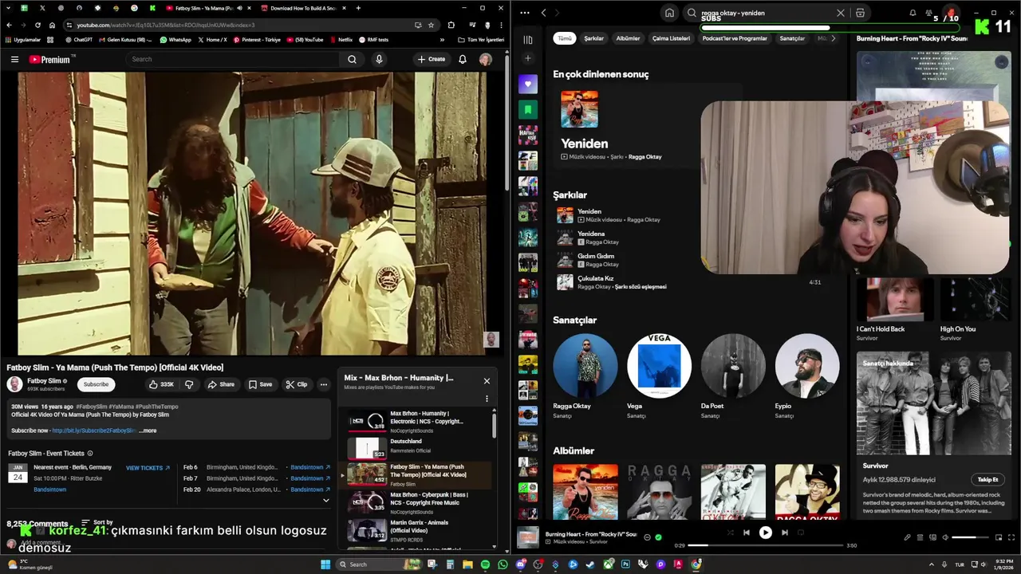Go to Spotify Home
Image resolution: width=1021 pixels, height=574 pixels.
(669, 13)
